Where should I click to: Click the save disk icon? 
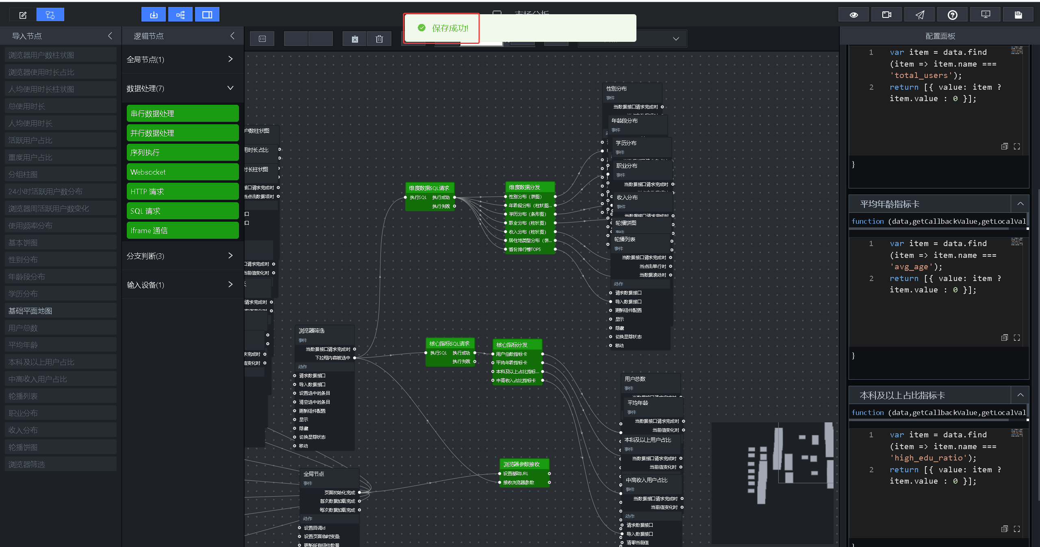1018,15
